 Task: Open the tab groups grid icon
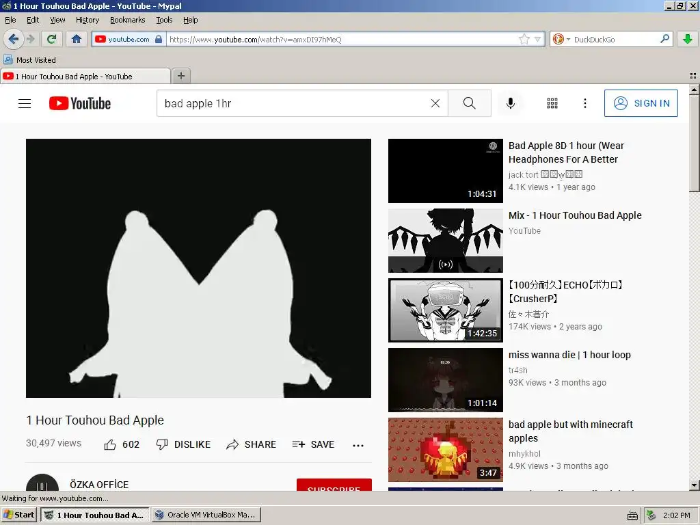(x=693, y=76)
